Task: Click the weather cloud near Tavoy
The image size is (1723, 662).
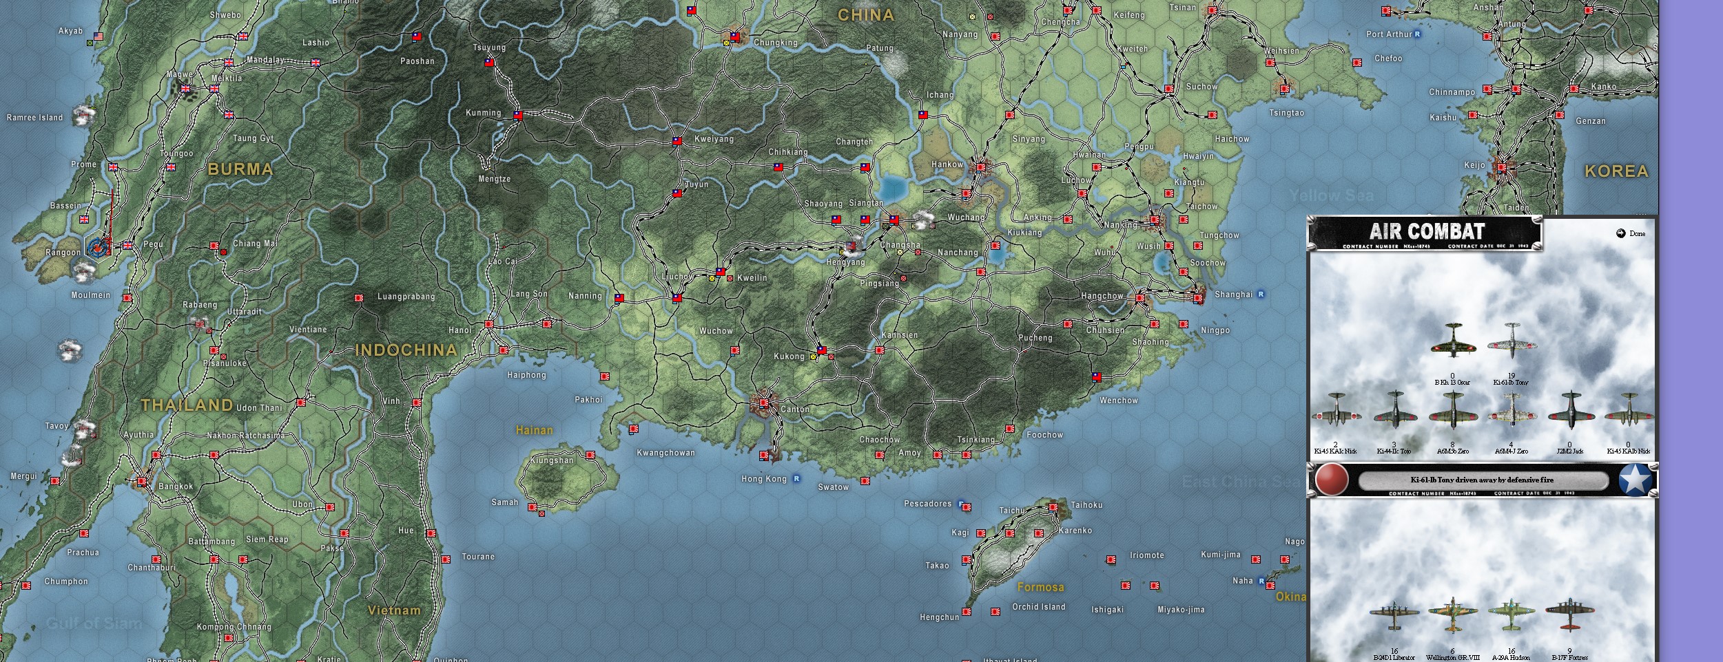Action: (83, 430)
